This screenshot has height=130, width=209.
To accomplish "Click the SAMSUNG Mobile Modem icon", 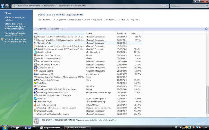I will coord(35,95).
